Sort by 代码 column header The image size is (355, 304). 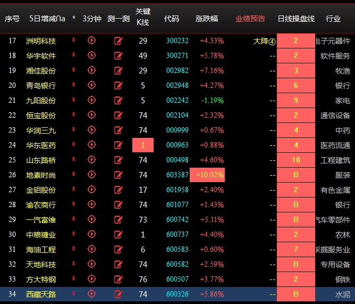(x=171, y=19)
